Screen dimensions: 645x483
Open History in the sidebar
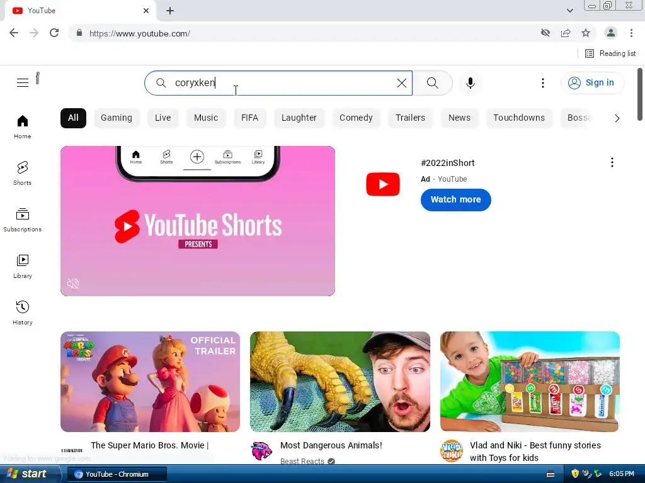[23, 313]
